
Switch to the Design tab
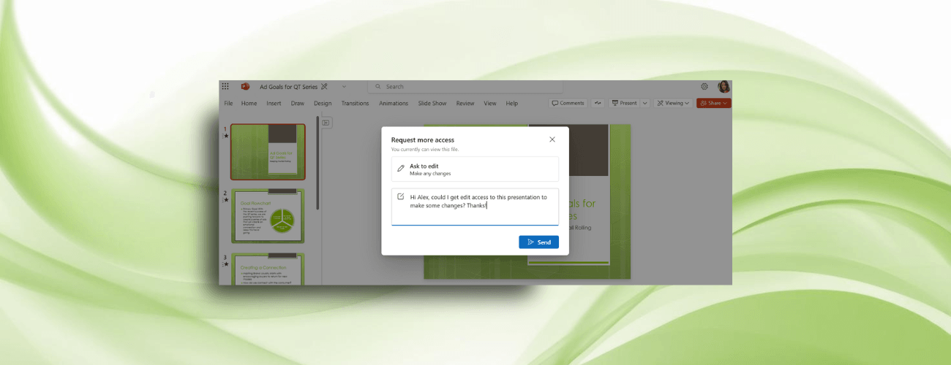323,104
